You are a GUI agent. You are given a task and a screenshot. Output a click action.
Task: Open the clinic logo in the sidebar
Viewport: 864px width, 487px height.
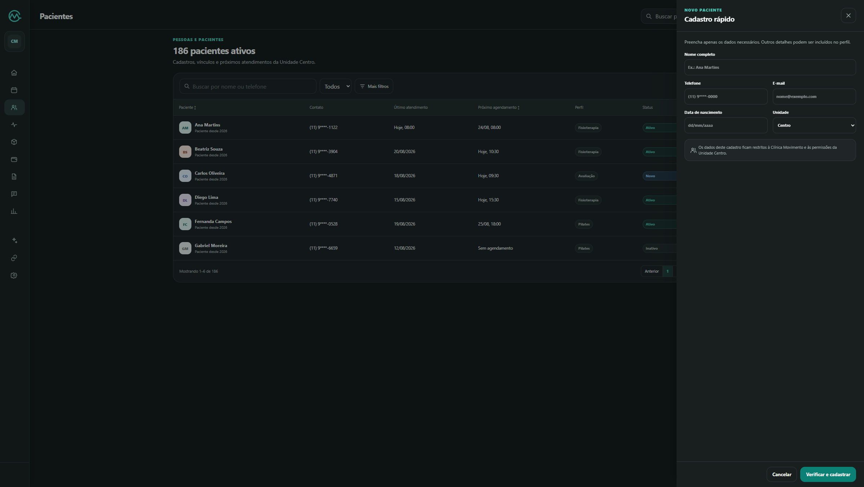15,16
